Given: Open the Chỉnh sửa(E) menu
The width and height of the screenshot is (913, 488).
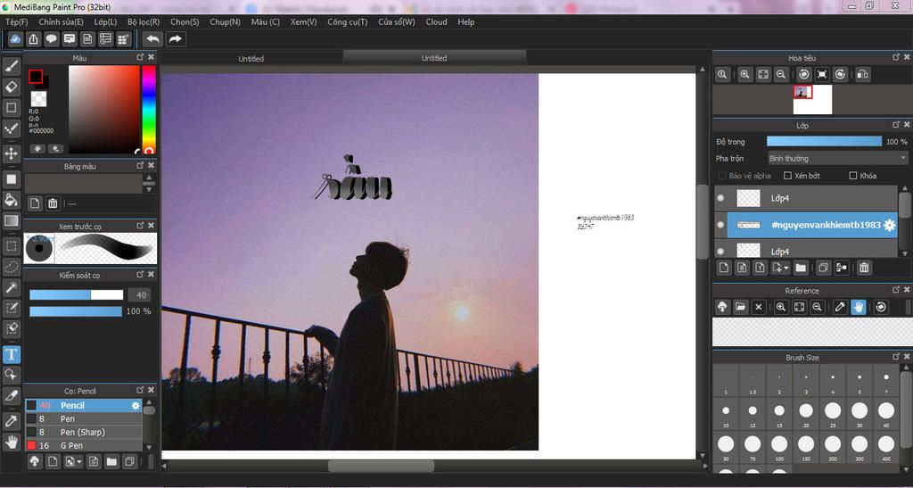Looking at the screenshot, I should [x=62, y=21].
